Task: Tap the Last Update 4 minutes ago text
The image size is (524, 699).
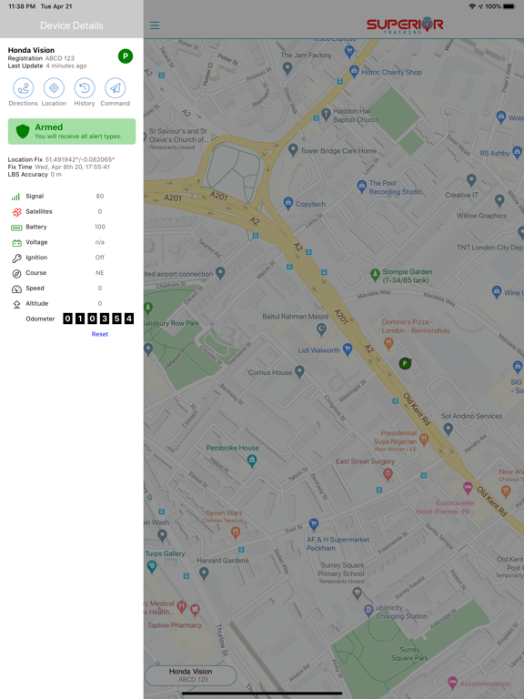Action: pos(47,66)
